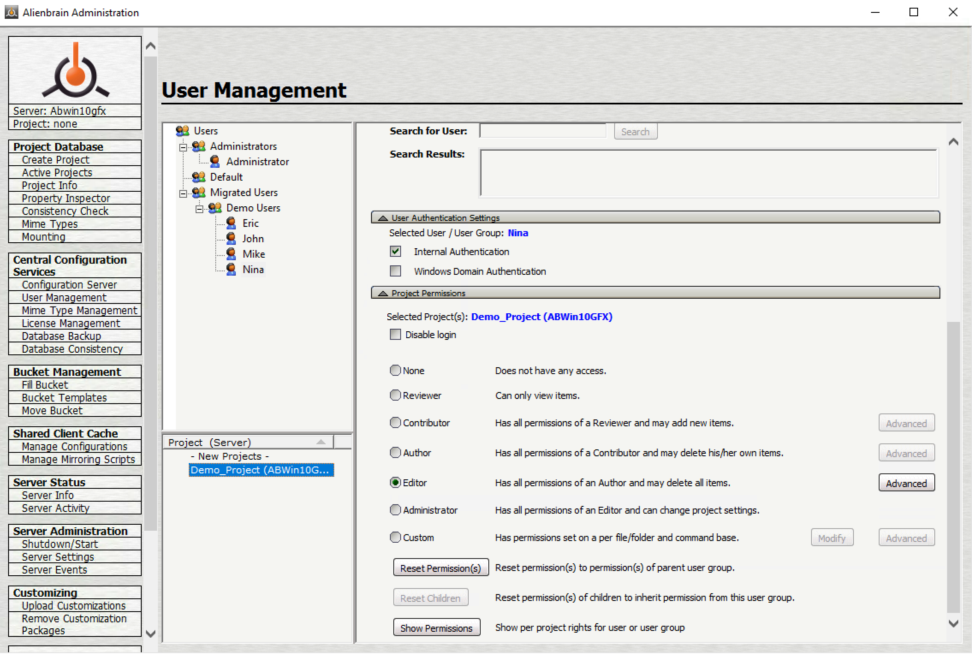Click the Administrator user icon
The width and height of the screenshot is (972, 654).
(x=215, y=162)
